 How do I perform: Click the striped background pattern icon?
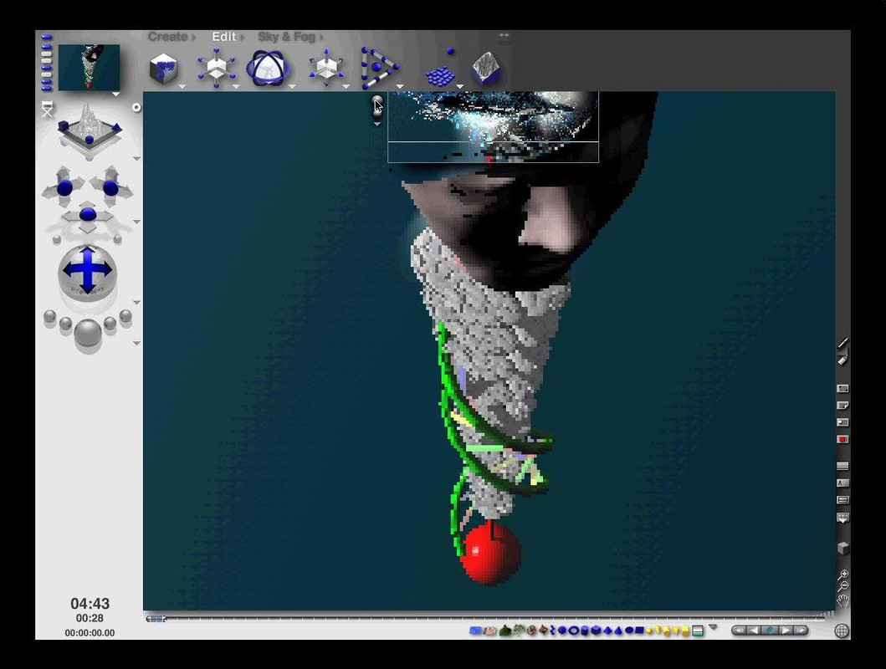click(842, 467)
